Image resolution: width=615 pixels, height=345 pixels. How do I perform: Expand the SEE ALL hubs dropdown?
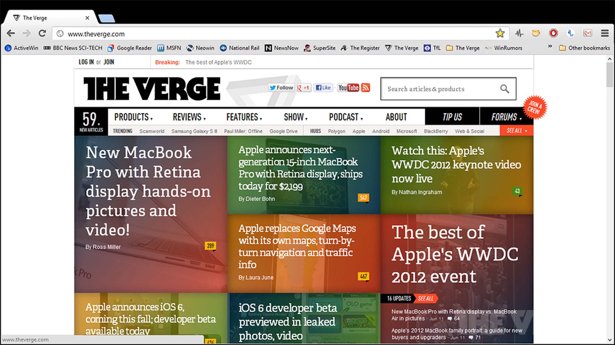[x=517, y=131]
